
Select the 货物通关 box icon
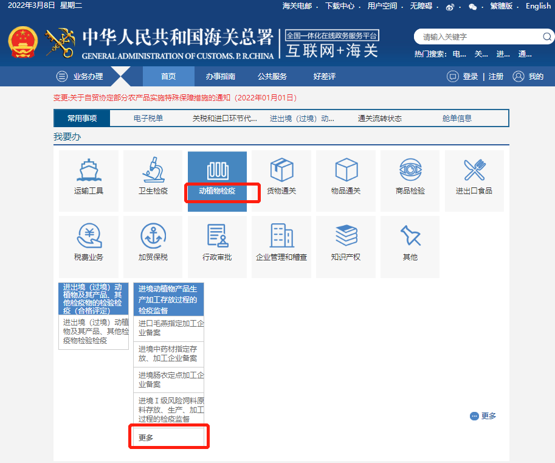pos(281,170)
